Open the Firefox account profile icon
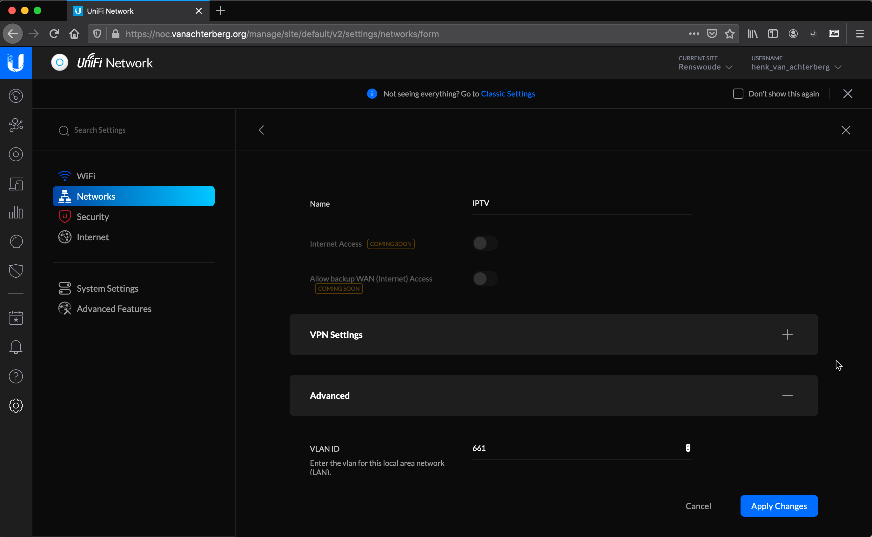The height and width of the screenshot is (537, 872). pos(793,33)
